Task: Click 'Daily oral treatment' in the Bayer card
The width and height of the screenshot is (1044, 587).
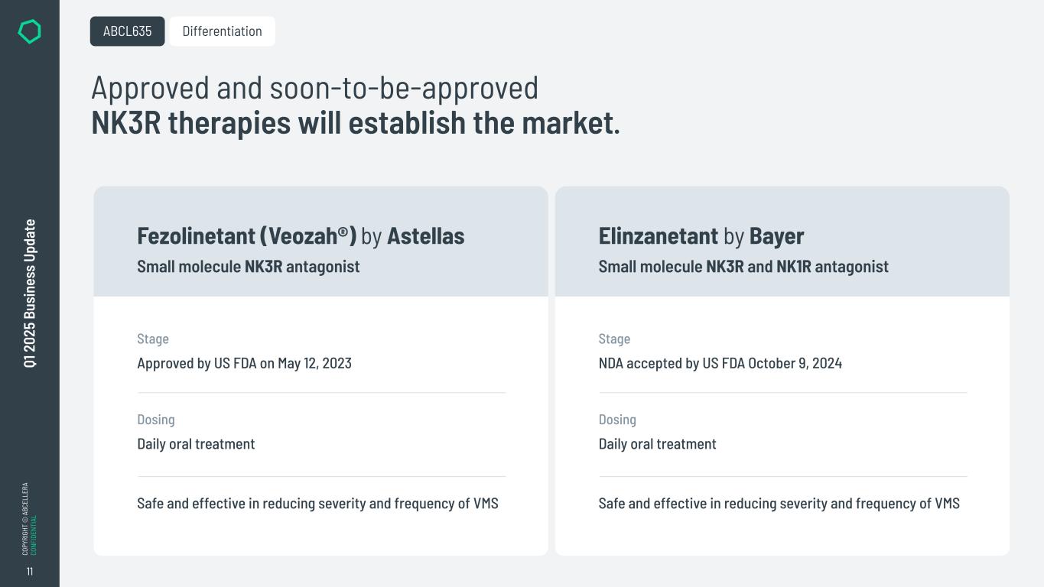Action: [x=657, y=444]
